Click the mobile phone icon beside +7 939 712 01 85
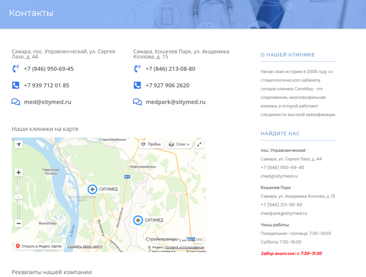 point(16,85)
